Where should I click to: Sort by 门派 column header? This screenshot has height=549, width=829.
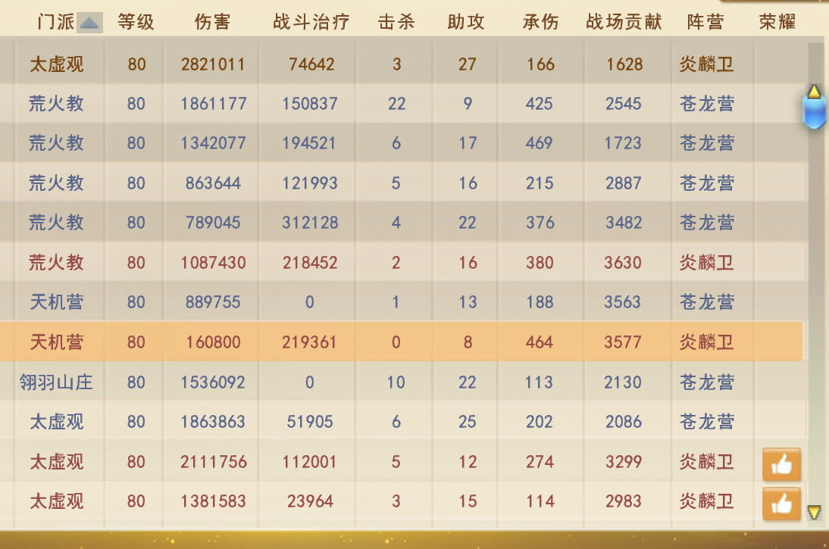point(56,22)
